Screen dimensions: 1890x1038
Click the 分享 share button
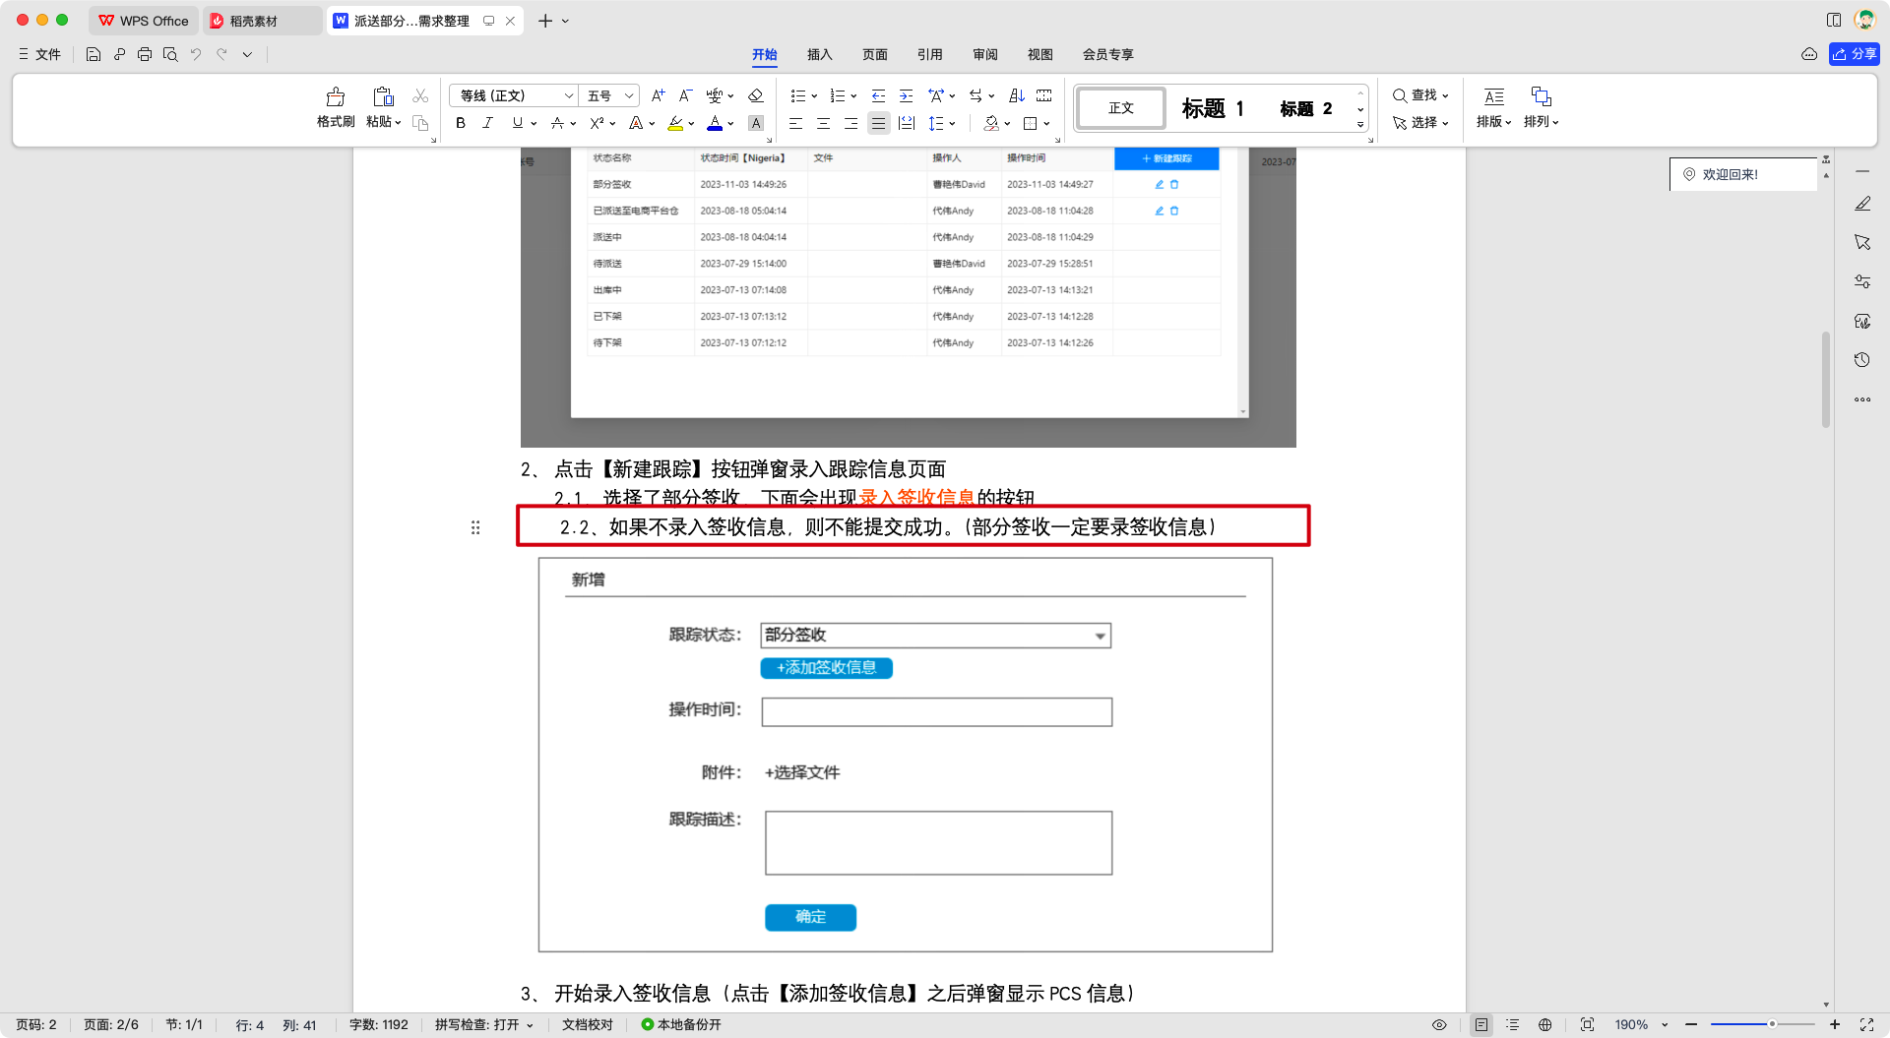[x=1854, y=54]
